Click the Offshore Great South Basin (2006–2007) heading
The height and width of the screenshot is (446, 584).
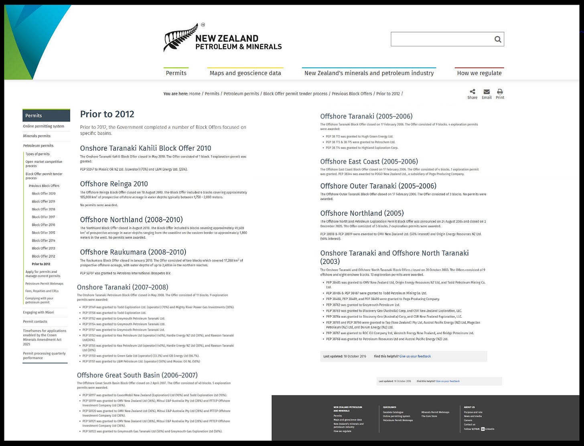pyautogui.click(x=137, y=375)
